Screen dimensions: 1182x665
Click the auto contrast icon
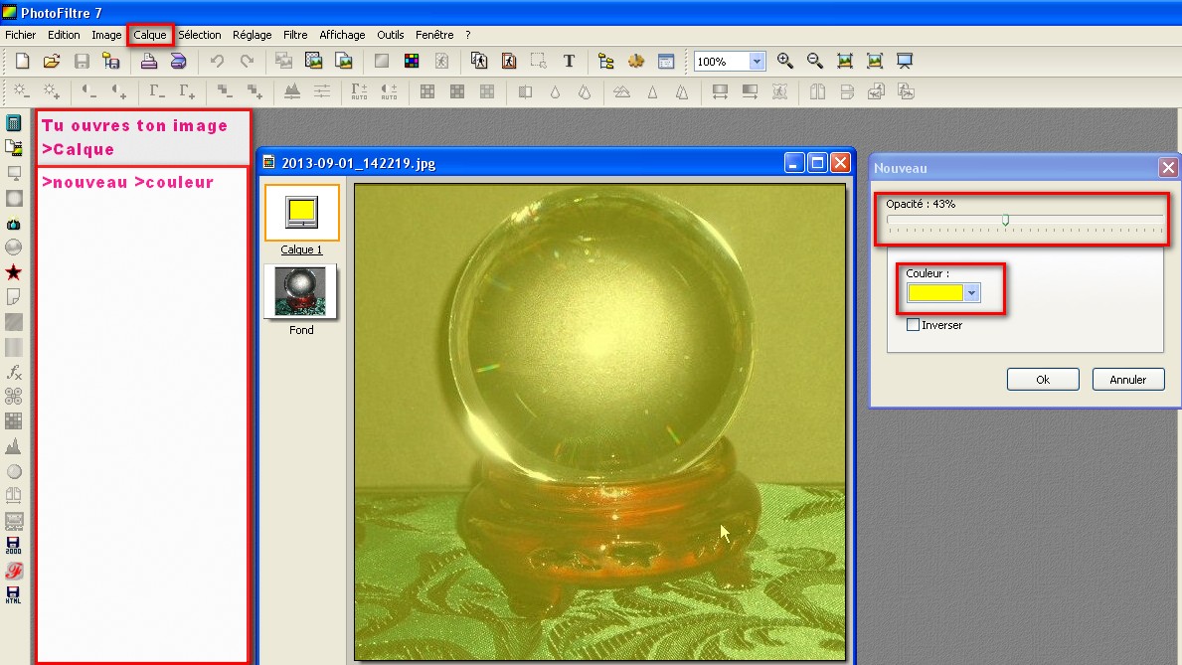pos(389,91)
